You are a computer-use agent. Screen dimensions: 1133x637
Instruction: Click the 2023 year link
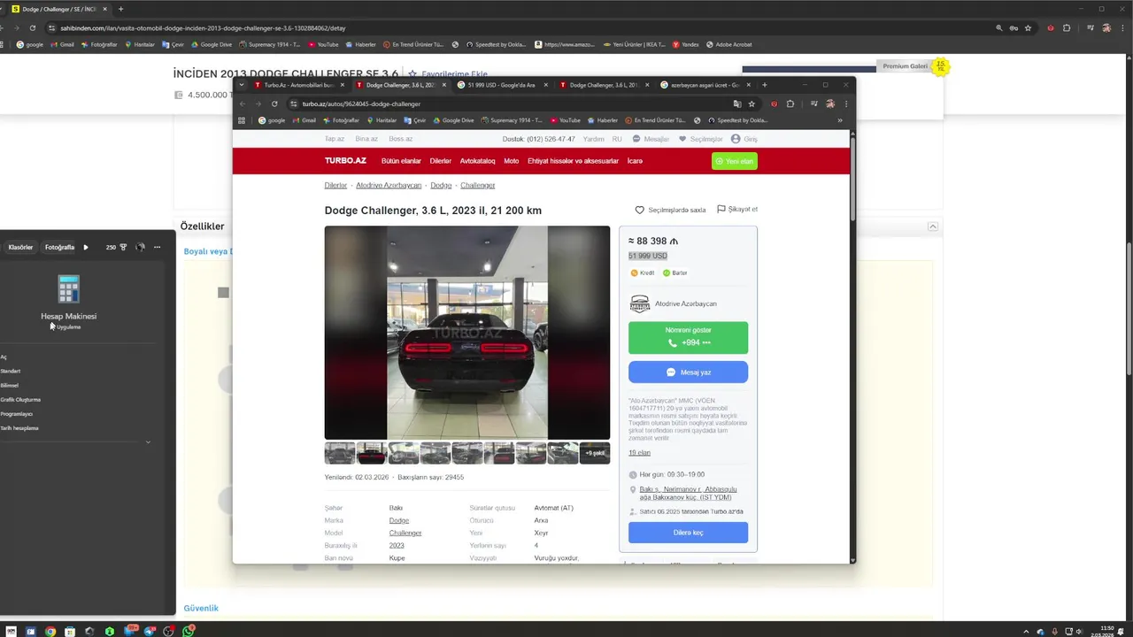397,546
